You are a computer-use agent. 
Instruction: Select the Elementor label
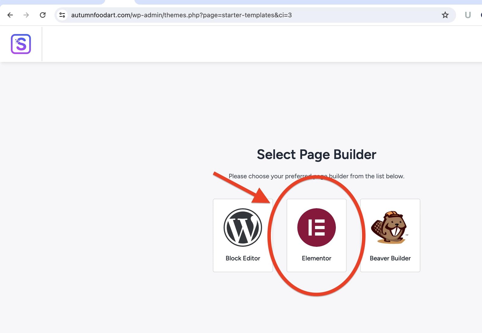[317, 258]
